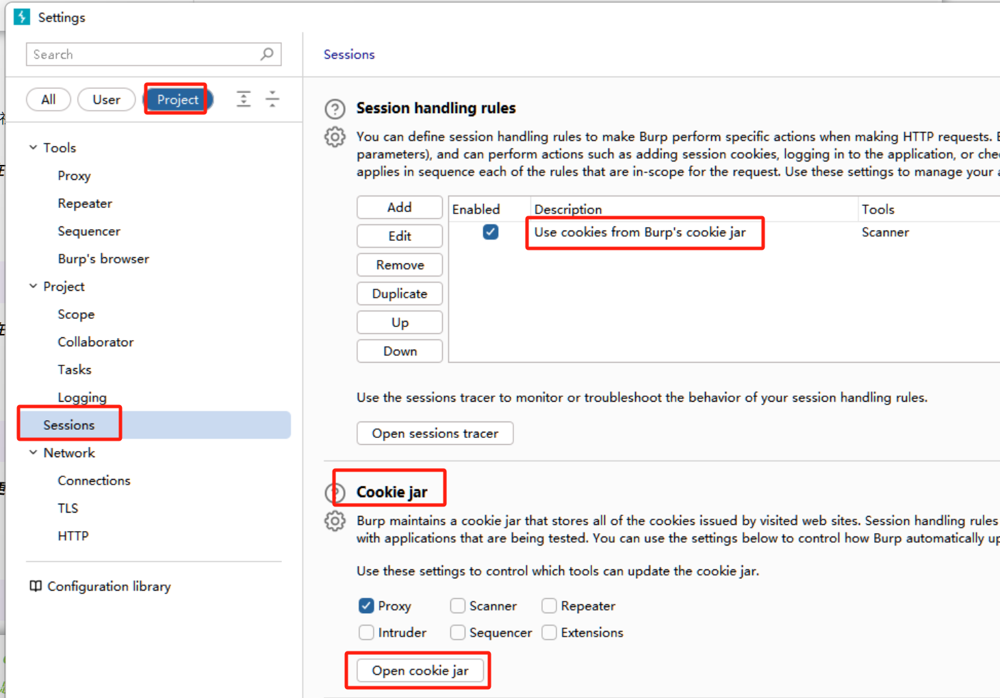Enable the Repeater cookie jar checkbox
This screenshot has height=698, width=1000.
pos(549,606)
